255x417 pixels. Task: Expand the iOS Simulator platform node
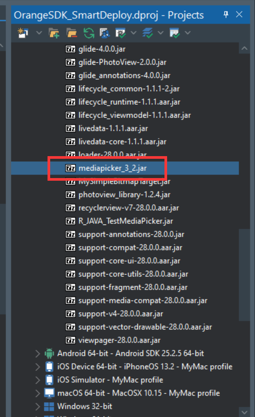(x=37, y=380)
